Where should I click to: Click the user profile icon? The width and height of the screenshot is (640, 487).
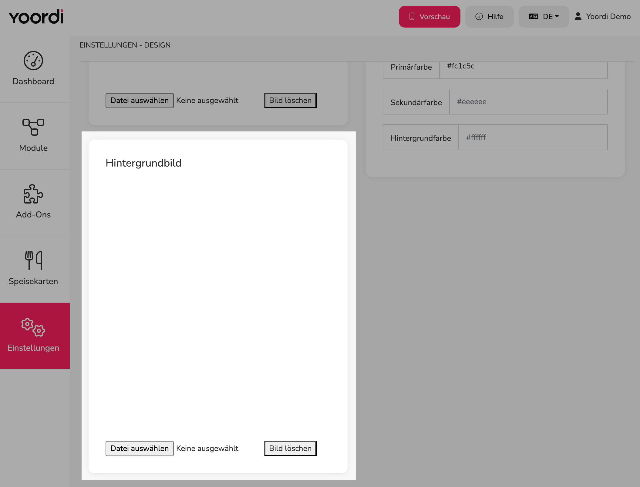point(578,16)
